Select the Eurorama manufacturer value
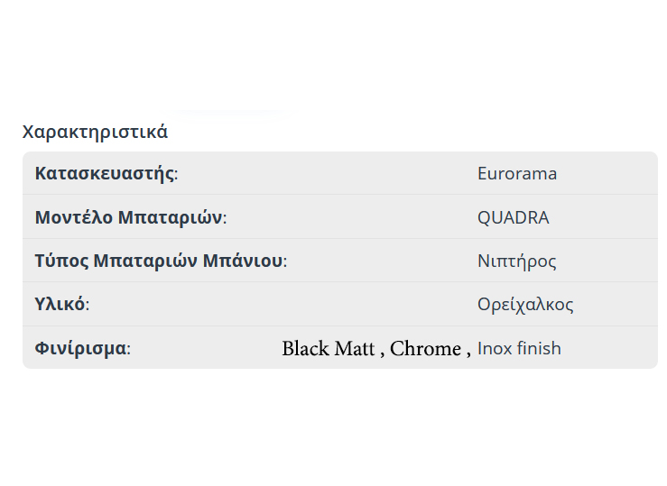Screen dimensions: 667x486 [x=516, y=173]
